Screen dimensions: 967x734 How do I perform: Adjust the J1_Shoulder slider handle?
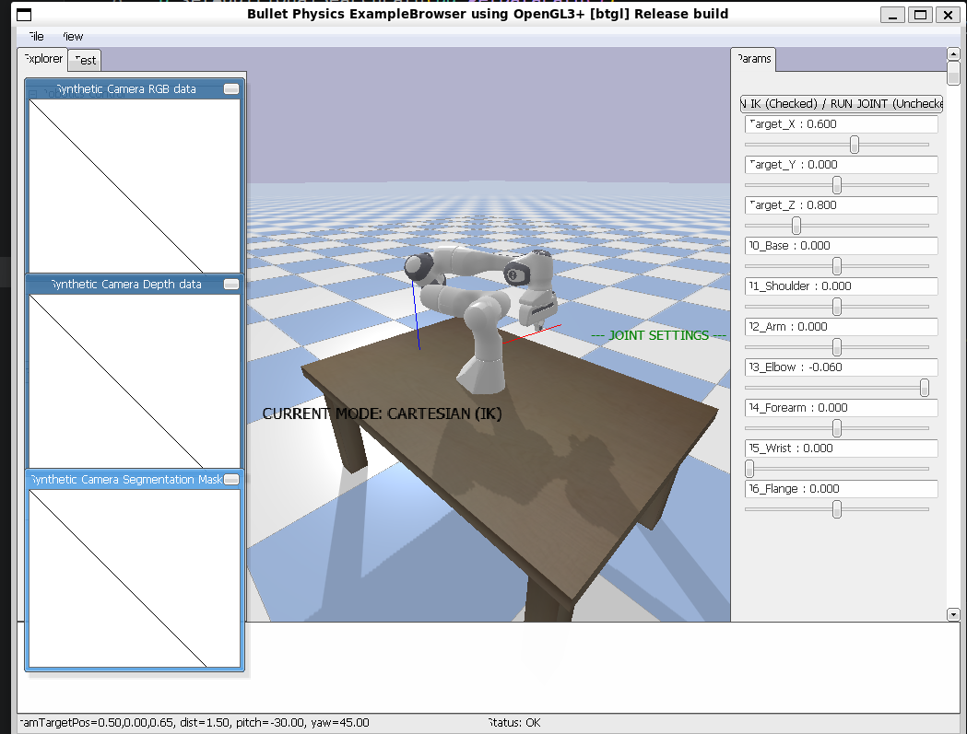click(837, 307)
